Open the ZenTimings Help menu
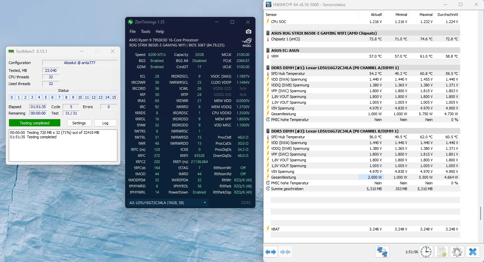The height and width of the screenshot is (262, 484). pyautogui.click(x=160, y=32)
